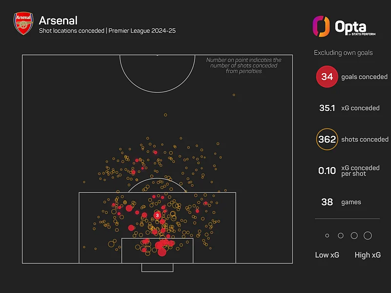The height and width of the screenshot is (293, 391).
Task: Click the lone shot dot below the centre circle
Action: pos(165,115)
